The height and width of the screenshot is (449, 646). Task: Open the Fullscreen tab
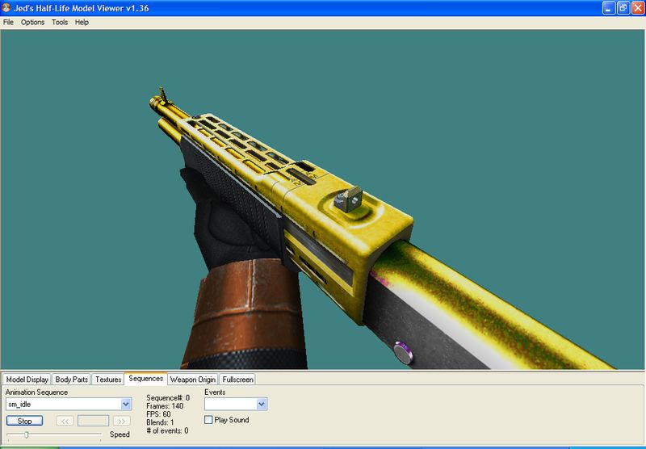tap(237, 380)
